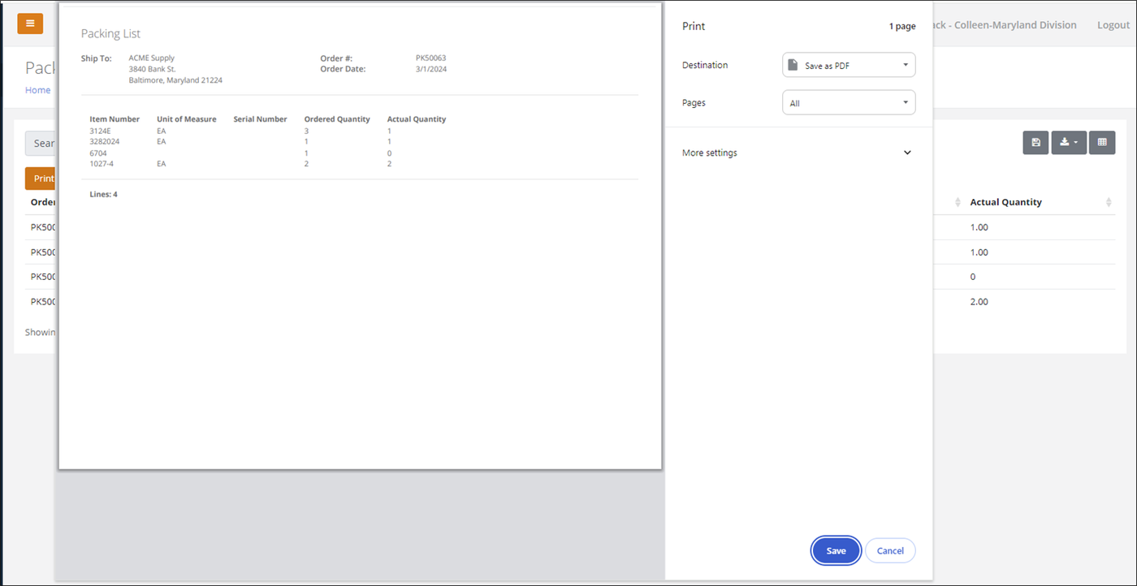Screen dimensions: 1137x586
Task: Open the Destination Save as PDF dropdown
Action: point(849,65)
